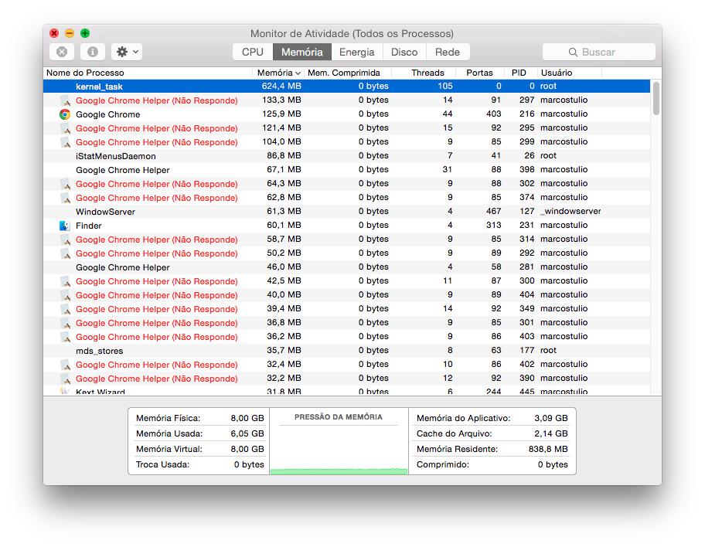
Task: Click in the Buscar search field
Action: 599,52
